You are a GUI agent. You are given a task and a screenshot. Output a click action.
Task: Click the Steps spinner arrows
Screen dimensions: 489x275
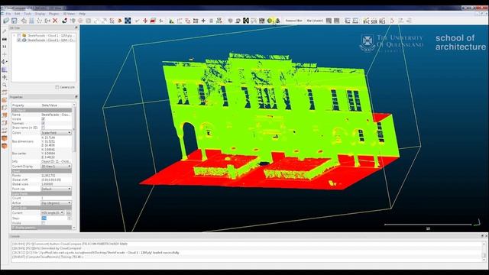coord(70,218)
